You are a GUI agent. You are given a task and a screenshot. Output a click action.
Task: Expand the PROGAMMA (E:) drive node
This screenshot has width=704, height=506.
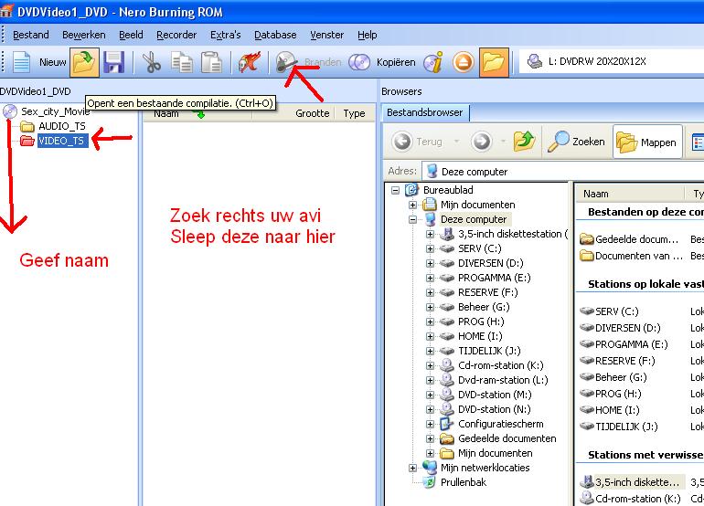(430, 279)
